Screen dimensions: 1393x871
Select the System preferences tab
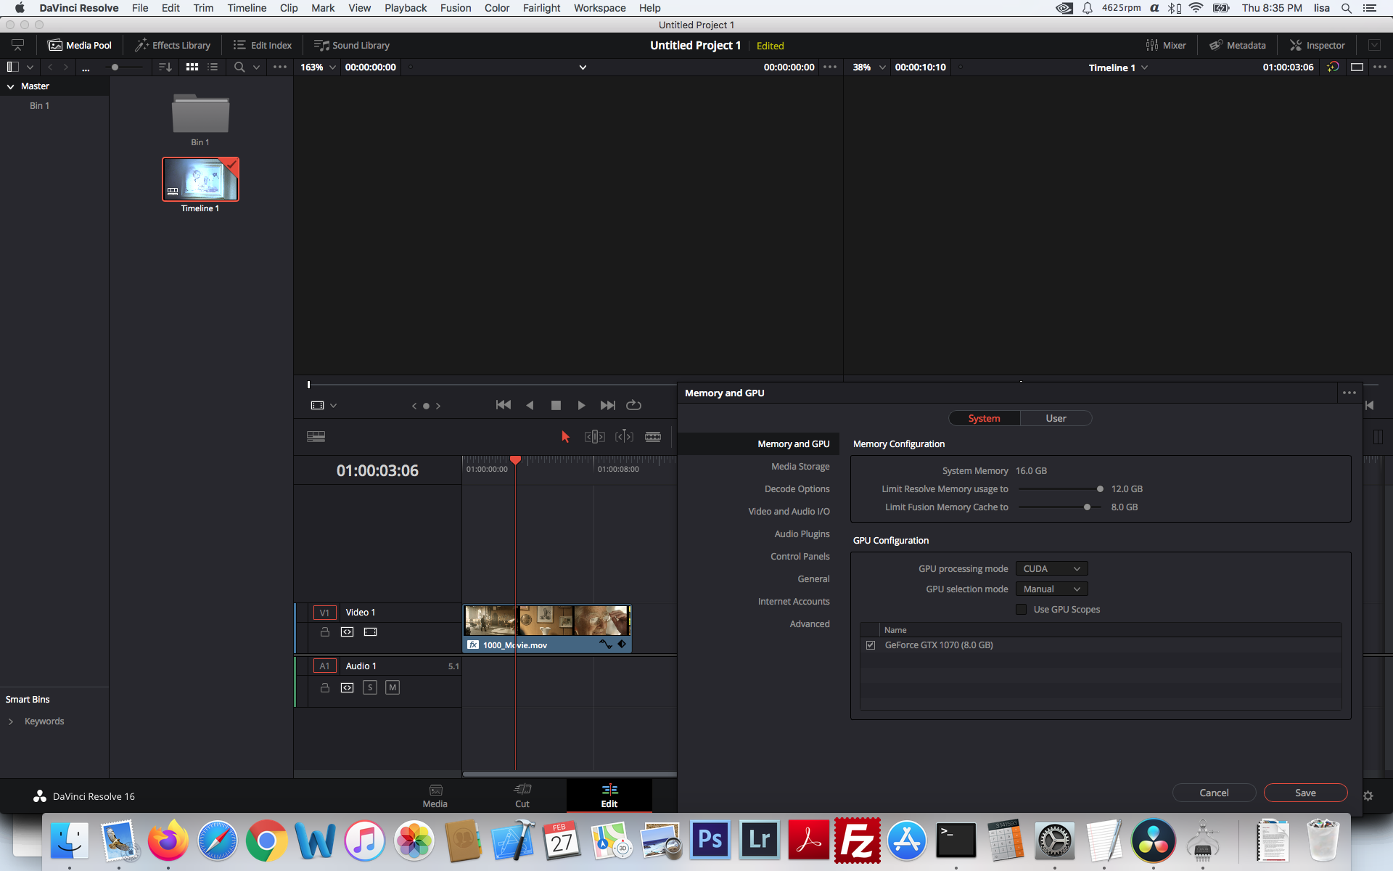[984, 418]
